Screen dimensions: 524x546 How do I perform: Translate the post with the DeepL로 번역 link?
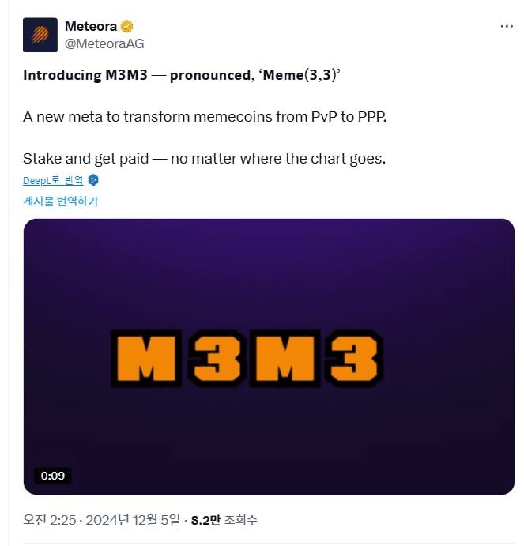point(53,180)
